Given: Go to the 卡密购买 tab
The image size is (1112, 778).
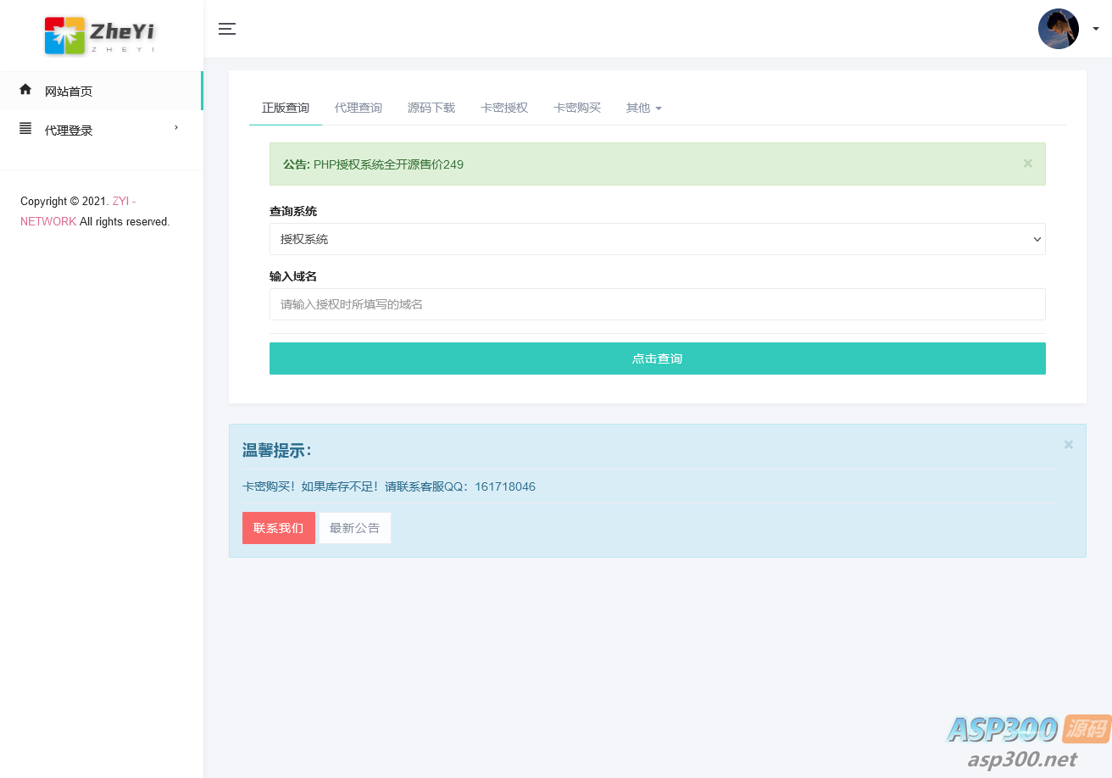Looking at the screenshot, I should [x=576, y=108].
